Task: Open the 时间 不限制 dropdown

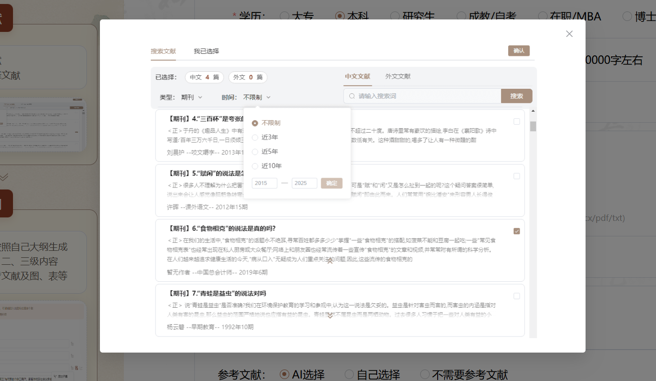Action: click(x=257, y=97)
